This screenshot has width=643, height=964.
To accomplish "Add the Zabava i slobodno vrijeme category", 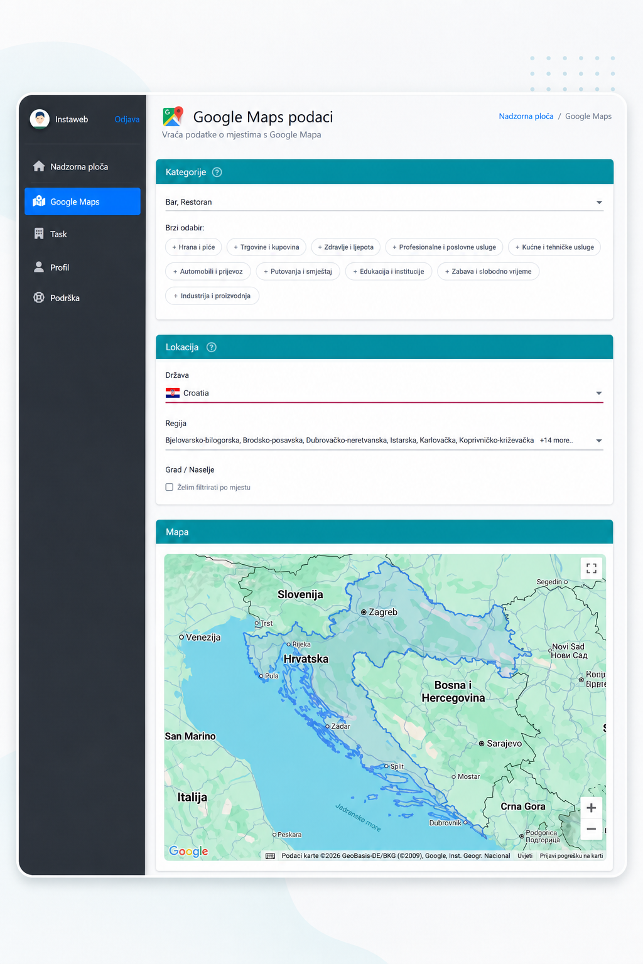I will (x=488, y=272).
